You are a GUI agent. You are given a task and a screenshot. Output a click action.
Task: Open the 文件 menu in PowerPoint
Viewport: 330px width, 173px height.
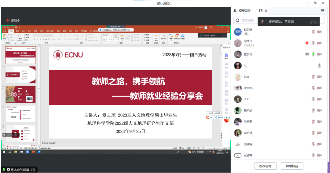click(4, 31)
